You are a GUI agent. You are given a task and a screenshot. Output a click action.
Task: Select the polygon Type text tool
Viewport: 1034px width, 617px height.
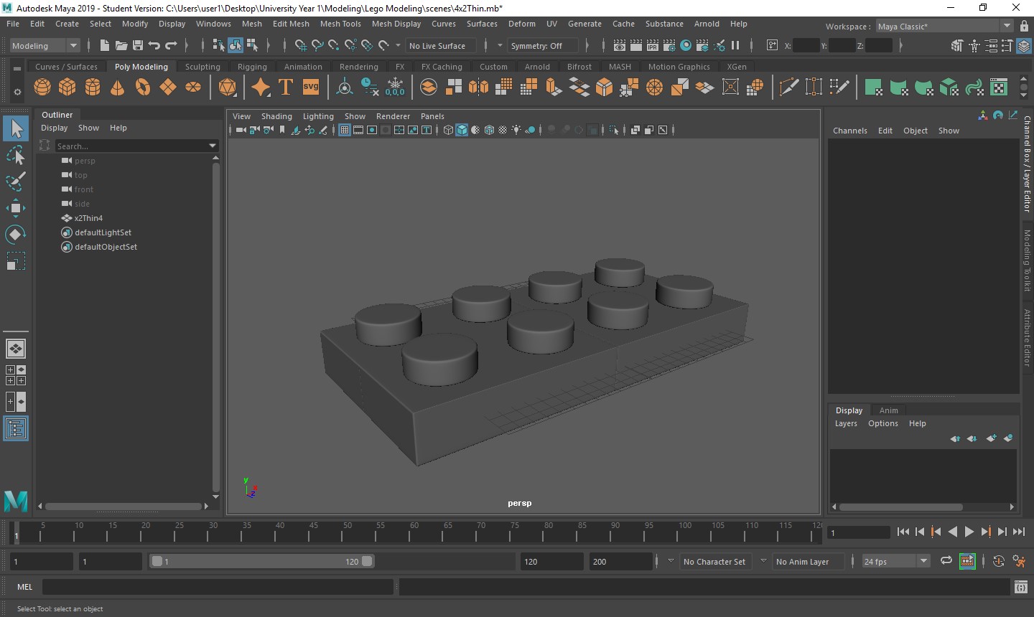click(286, 88)
